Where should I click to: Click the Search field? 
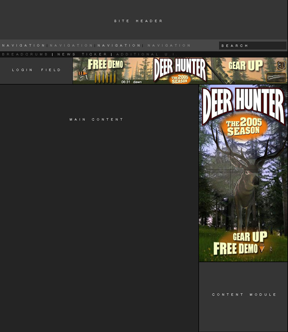click(x=253, y=46)
